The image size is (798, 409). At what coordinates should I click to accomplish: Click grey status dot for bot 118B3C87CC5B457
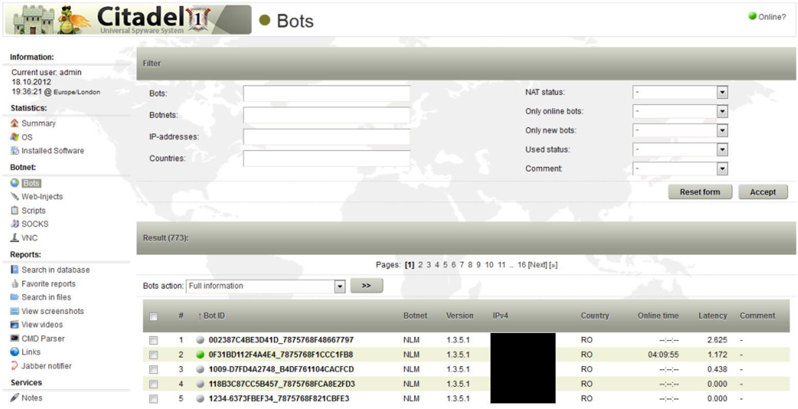click(200, 384)
